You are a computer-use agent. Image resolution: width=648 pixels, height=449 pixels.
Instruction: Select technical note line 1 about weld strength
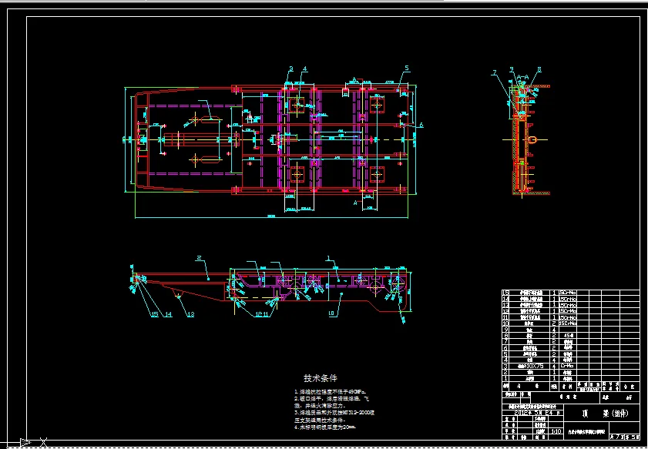pyautogui.click(x=331, y=391)
